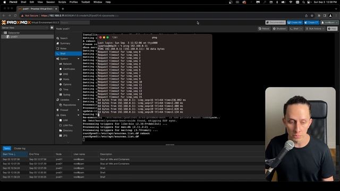Select the Shell menu item
Viewport: 340px width, 191px height.
[x=69, y=54]
